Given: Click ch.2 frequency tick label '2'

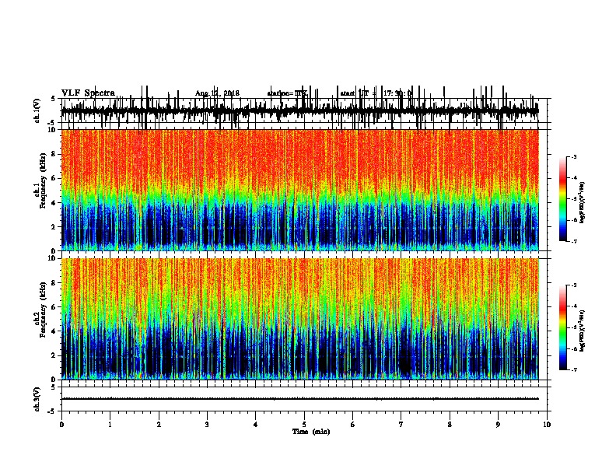Looking at the screenshot, I should tap(54, 355).
